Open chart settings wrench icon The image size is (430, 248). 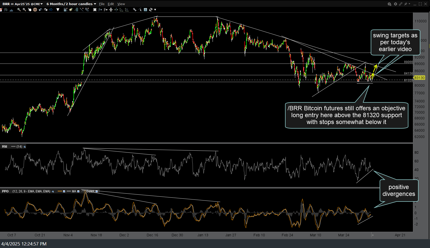pos(135,10)
